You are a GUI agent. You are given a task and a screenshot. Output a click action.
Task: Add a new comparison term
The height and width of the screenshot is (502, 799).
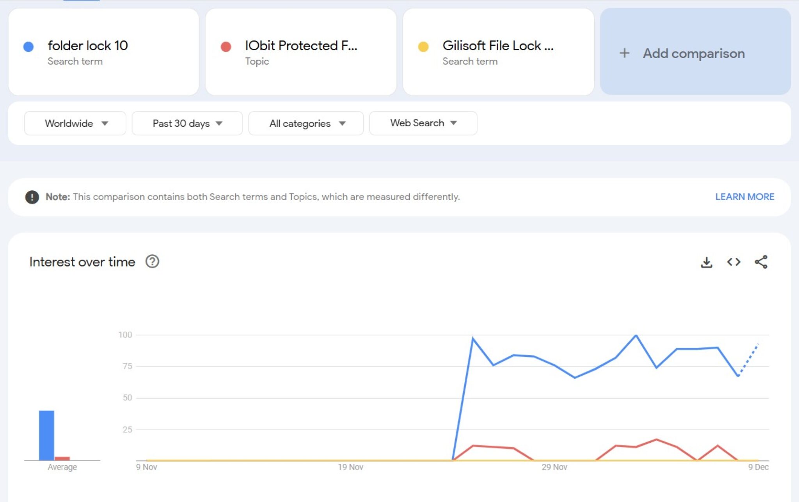[x=695, y=51]
